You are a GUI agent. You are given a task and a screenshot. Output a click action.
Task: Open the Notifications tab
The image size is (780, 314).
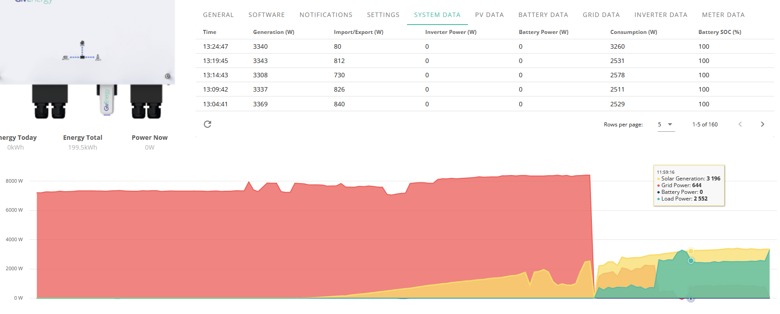coord(326,15)
